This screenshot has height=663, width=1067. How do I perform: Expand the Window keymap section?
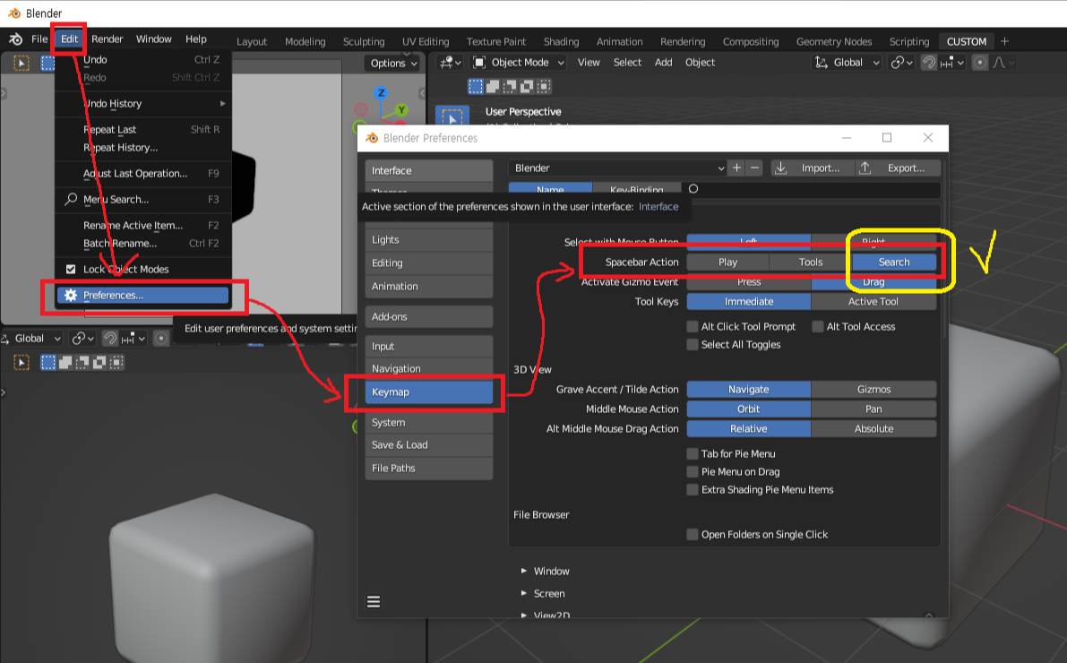coord(545,571)
